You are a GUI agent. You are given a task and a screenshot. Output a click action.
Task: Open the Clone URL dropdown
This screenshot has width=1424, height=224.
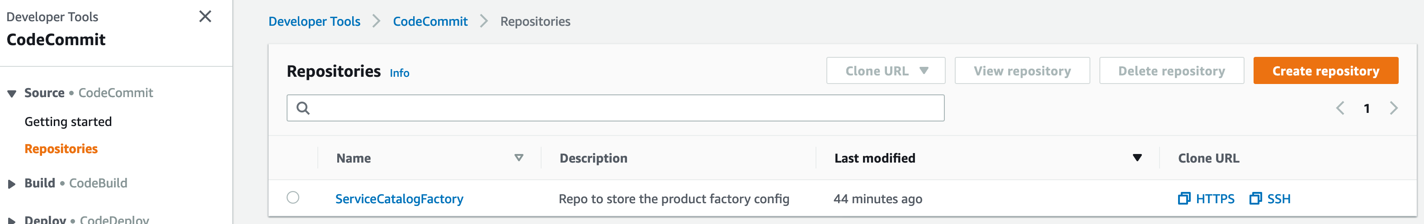pos(886,70)
